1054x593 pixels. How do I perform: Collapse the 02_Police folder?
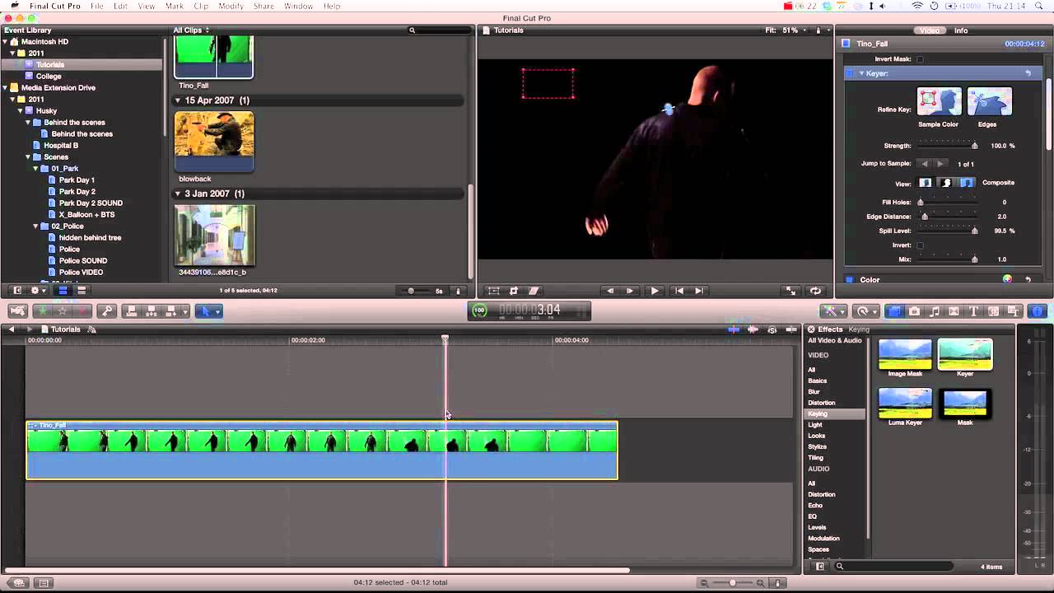click(x=35, y=226)
